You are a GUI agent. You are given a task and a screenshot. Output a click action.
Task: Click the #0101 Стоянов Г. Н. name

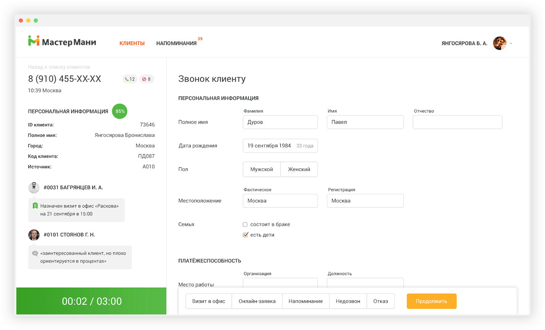pos(69,235)
